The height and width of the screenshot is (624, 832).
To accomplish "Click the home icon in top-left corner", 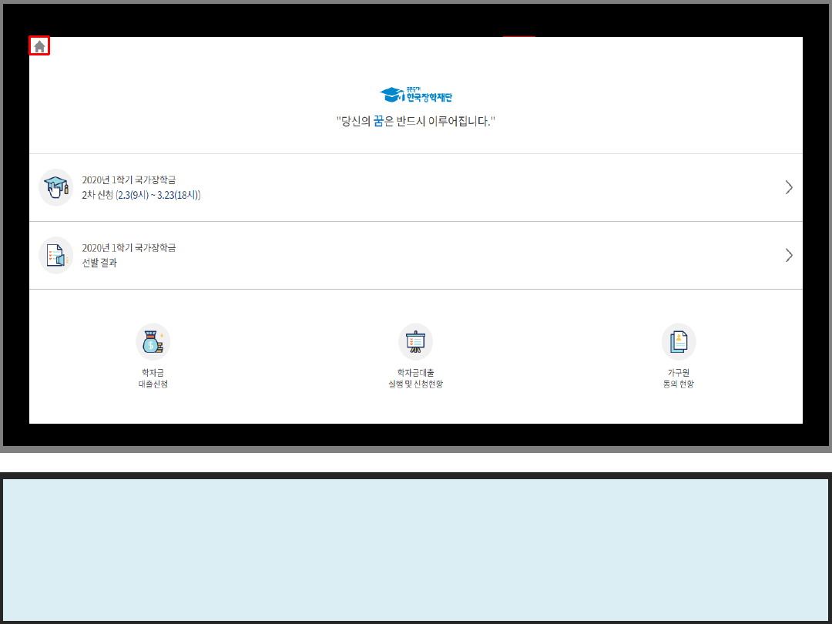I will pos(39,46).
